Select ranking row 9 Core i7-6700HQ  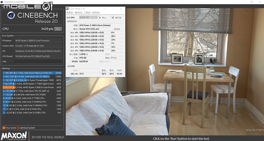[32, 102]
